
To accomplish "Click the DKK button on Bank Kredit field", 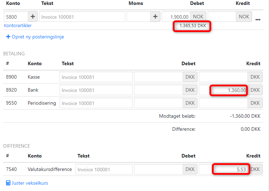I will point(255,90).
